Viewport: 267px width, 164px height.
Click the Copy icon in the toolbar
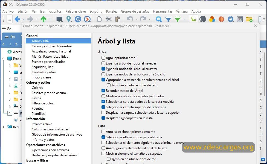click(99, 19)
